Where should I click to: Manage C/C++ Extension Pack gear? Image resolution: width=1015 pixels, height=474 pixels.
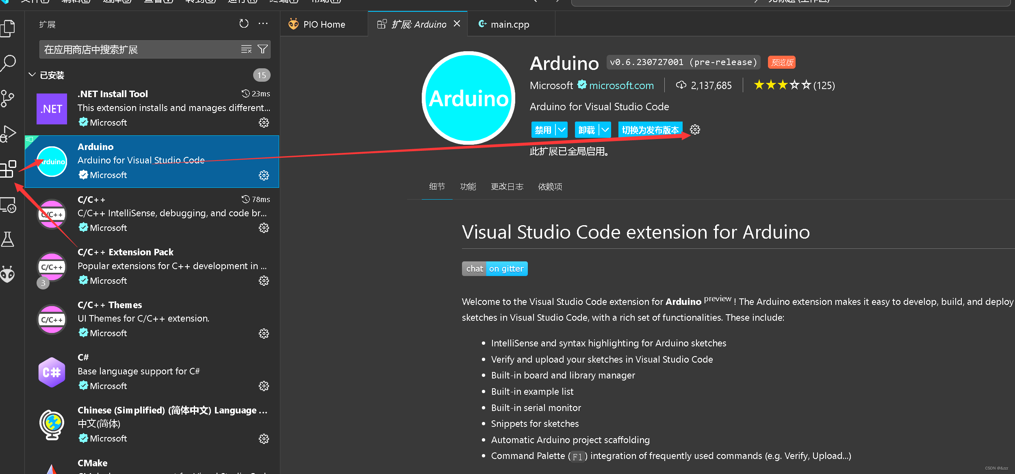point(264,280)
